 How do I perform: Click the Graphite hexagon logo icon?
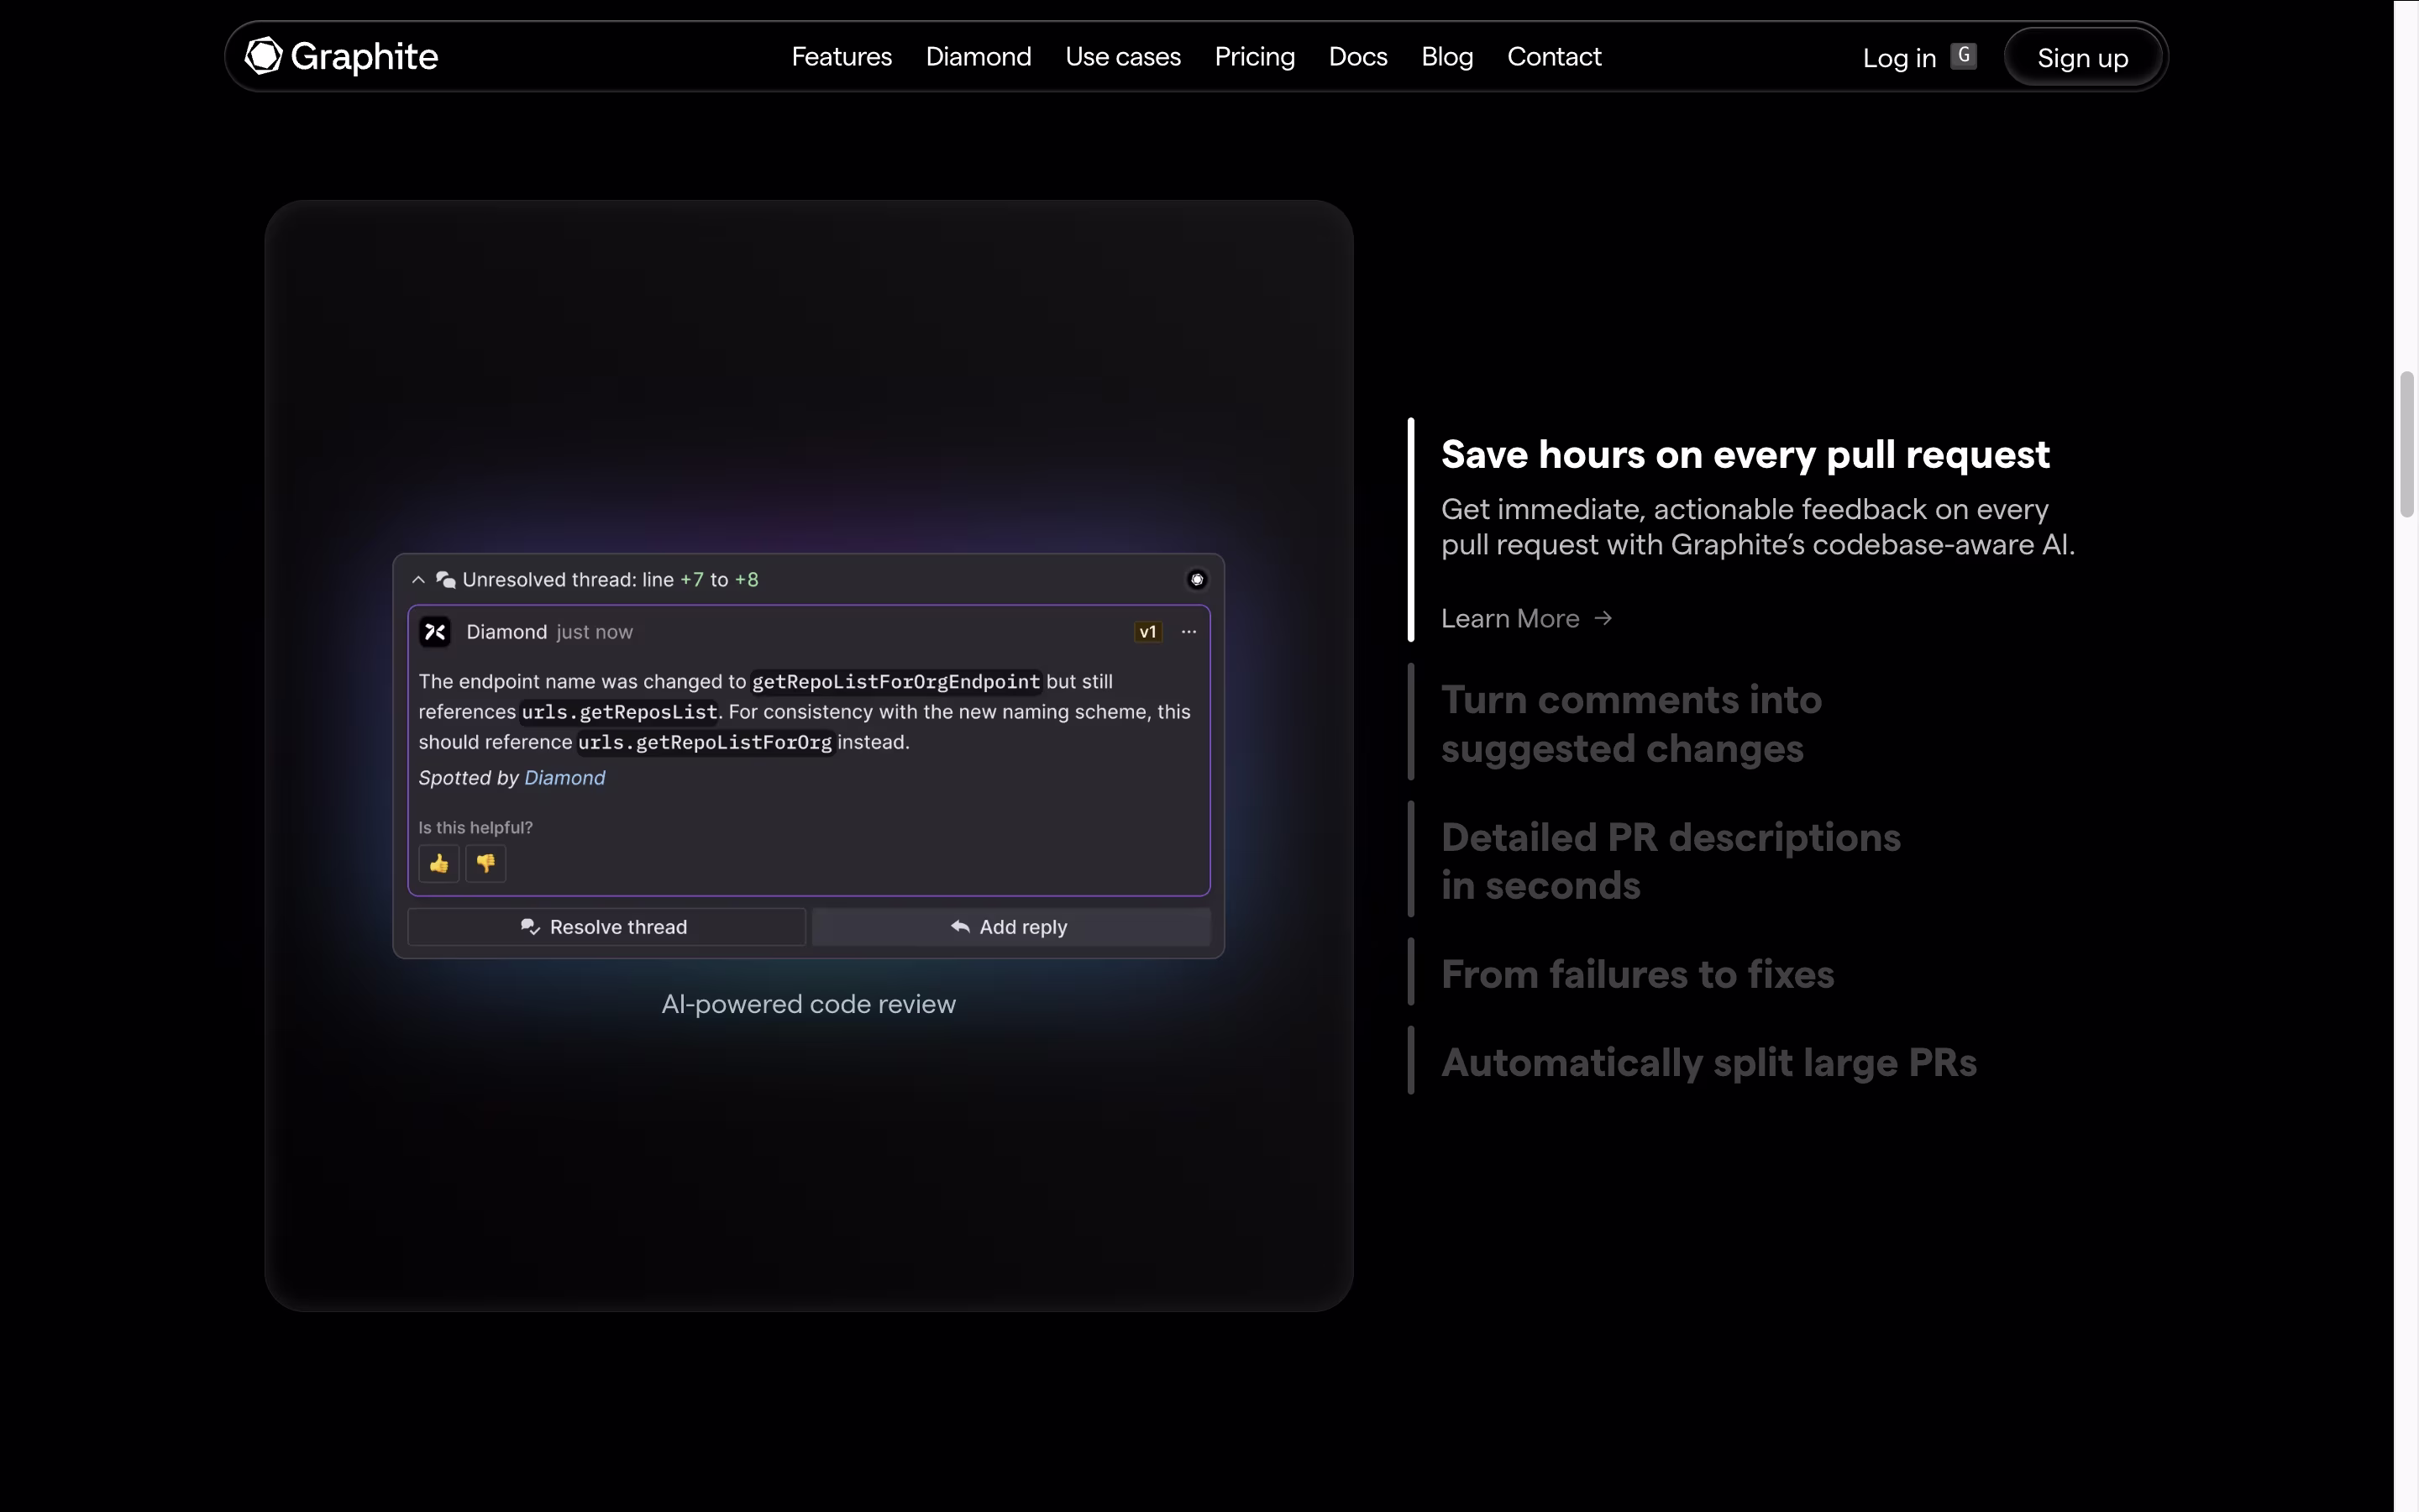(264, 56)
